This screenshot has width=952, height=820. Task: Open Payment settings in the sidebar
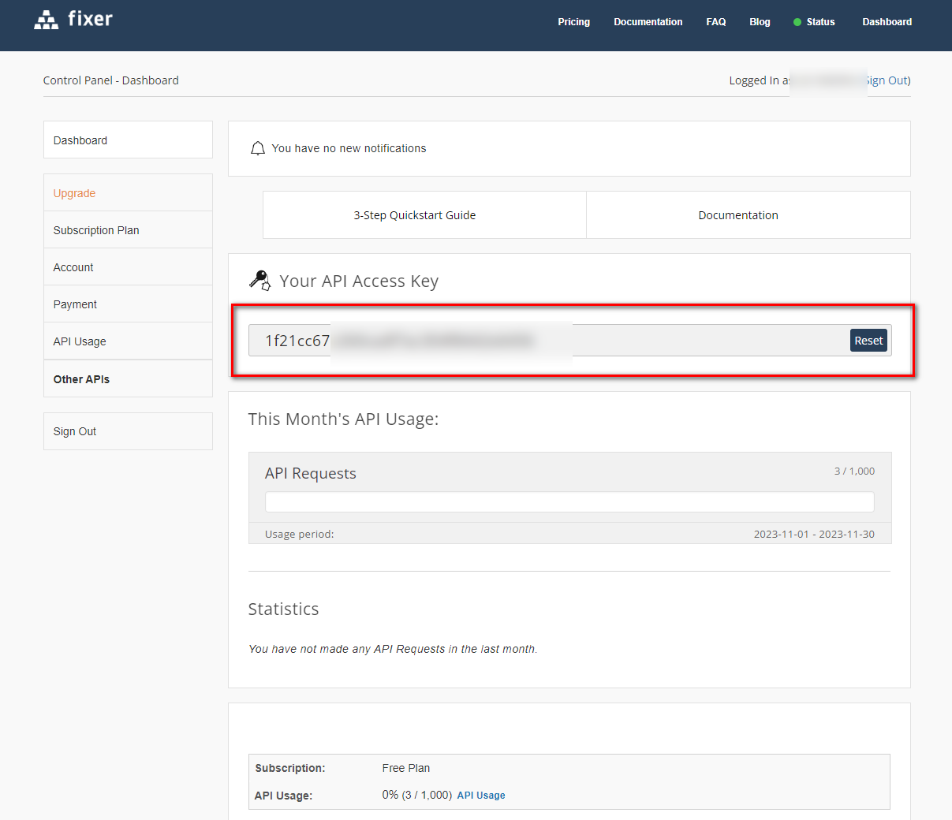(75, 304)
